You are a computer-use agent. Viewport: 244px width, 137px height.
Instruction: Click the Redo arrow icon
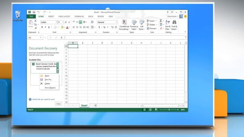[x=44, y=12]
